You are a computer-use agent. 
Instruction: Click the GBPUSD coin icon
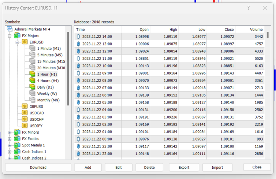(x=25, y=106)
